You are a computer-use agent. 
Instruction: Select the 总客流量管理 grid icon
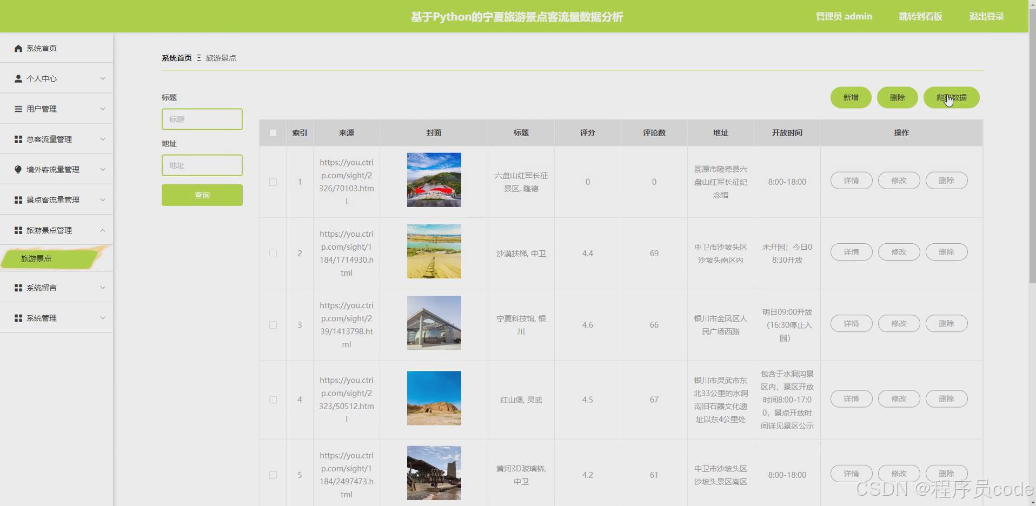tap(18, 139)
